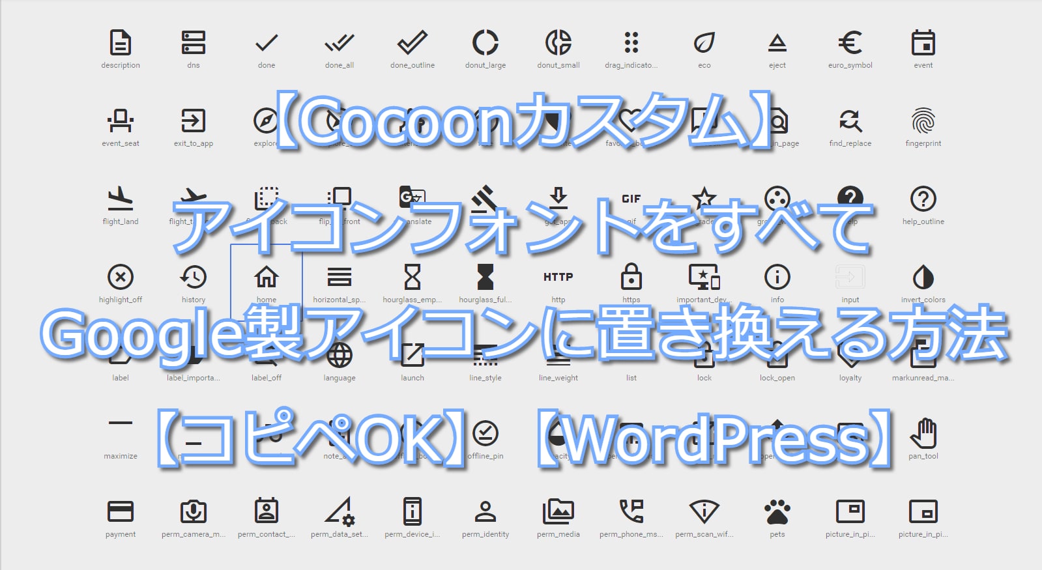Select the home house icon
The height and width of the screenshot is (570, 1042).
coord(267,277)
